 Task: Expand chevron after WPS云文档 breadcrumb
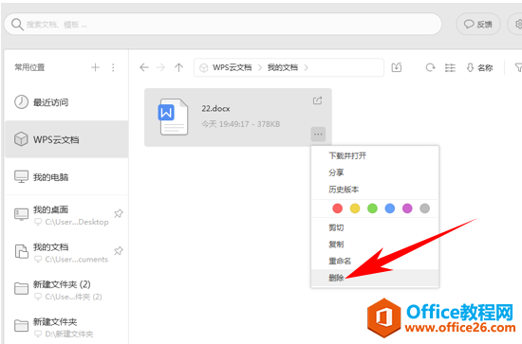[x=260, y=67]
